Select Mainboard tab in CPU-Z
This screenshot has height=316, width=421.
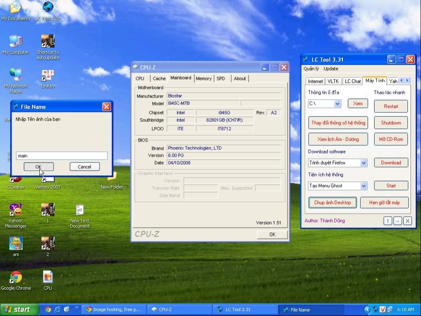tap(181, 78)
